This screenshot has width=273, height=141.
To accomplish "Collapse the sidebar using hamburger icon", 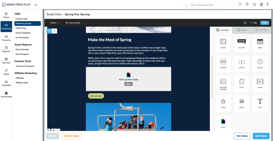I will 36,5.
